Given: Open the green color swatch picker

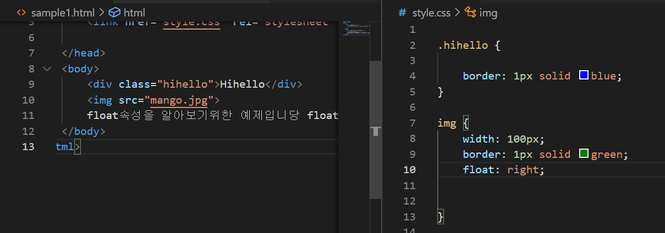Looking at the screenshot, I should (584, 154).
